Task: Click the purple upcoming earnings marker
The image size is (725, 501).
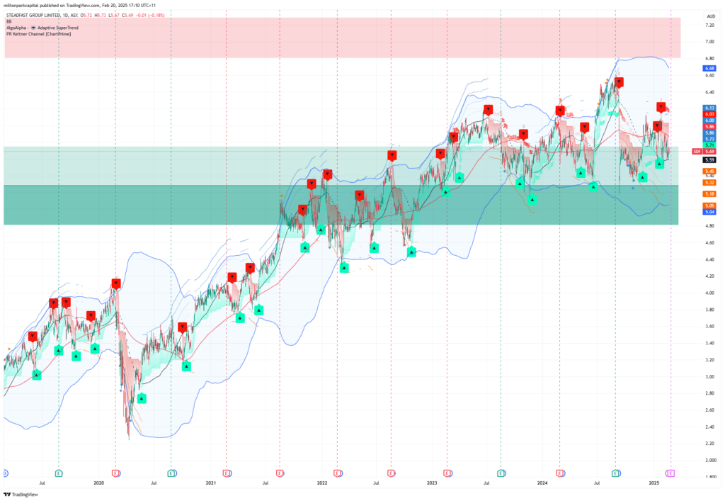Action: pos(670,473)
